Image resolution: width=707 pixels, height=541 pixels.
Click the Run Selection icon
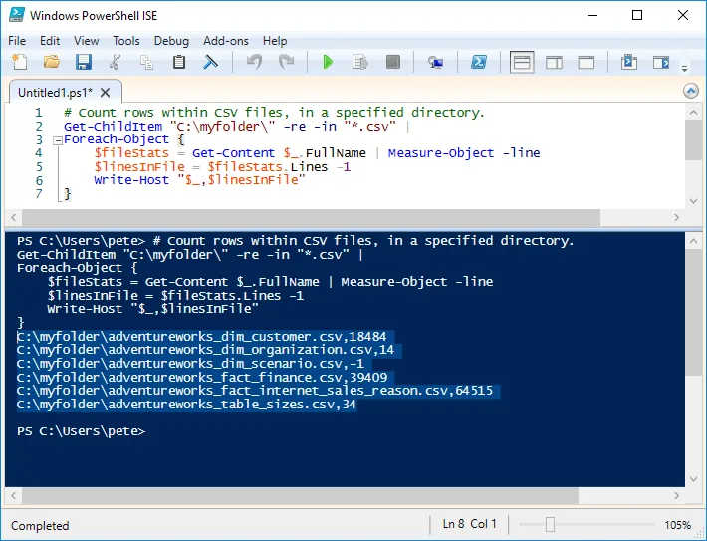(359, 63)
